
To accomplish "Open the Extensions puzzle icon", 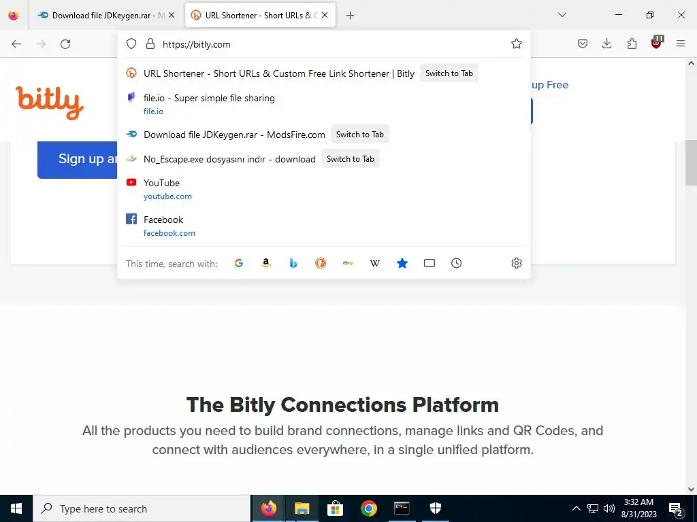I will (632, 43).
